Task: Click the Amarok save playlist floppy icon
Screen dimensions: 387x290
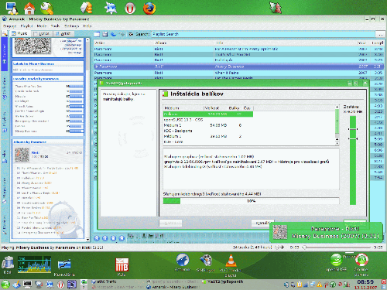Action: 104,34
